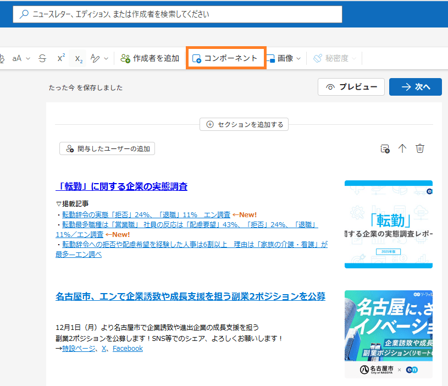The height and width of the screenshot is (386, 448).
Task: Delete the section with trash icon
Action: pos(420,148)
